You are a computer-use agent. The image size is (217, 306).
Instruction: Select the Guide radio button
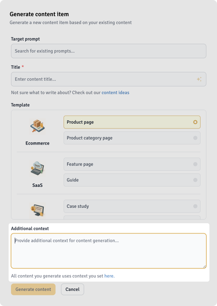click(x=195, y=180)
